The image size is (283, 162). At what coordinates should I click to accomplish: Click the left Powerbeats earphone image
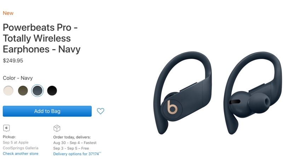[x=182, y=93]
